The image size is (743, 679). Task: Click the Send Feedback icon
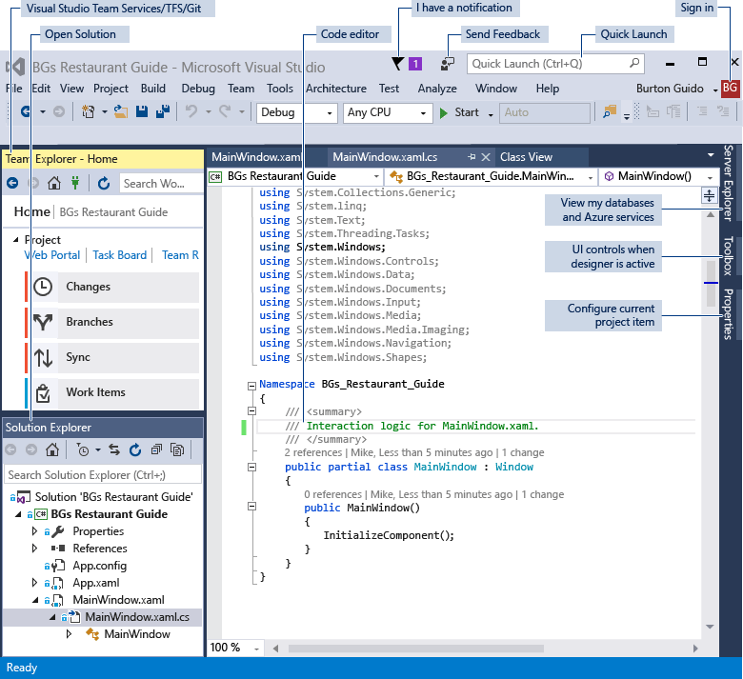448,64
